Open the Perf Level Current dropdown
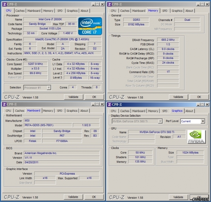Image resolution: width=211 pixels, height=202 pixels. click(x=203, y=121)
